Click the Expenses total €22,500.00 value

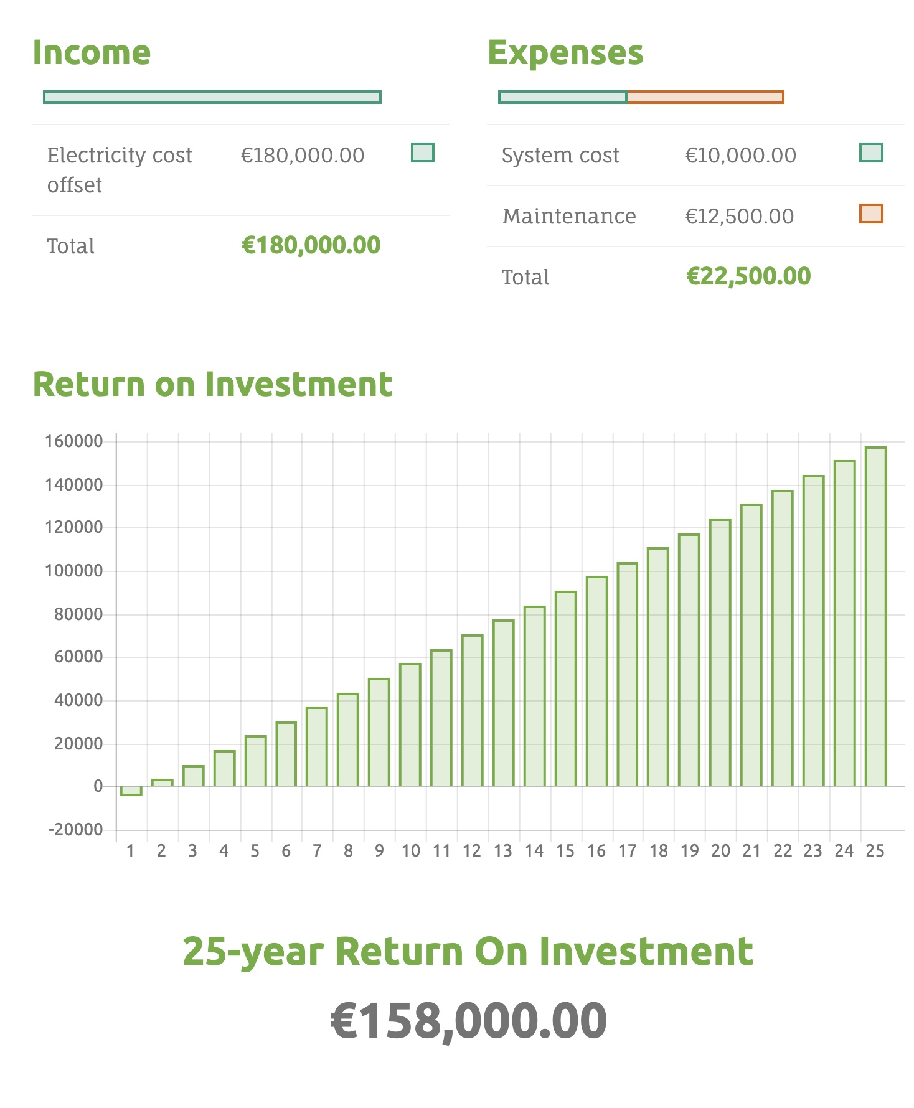click(748, 276)
